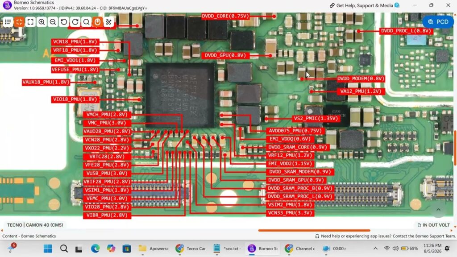Open the list menu icon in toolbar
Viewport: 457px width, 257px height.
pyautogui.click(x=8, y=22)
